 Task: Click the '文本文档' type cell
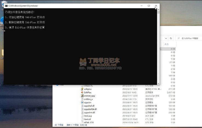149,99
